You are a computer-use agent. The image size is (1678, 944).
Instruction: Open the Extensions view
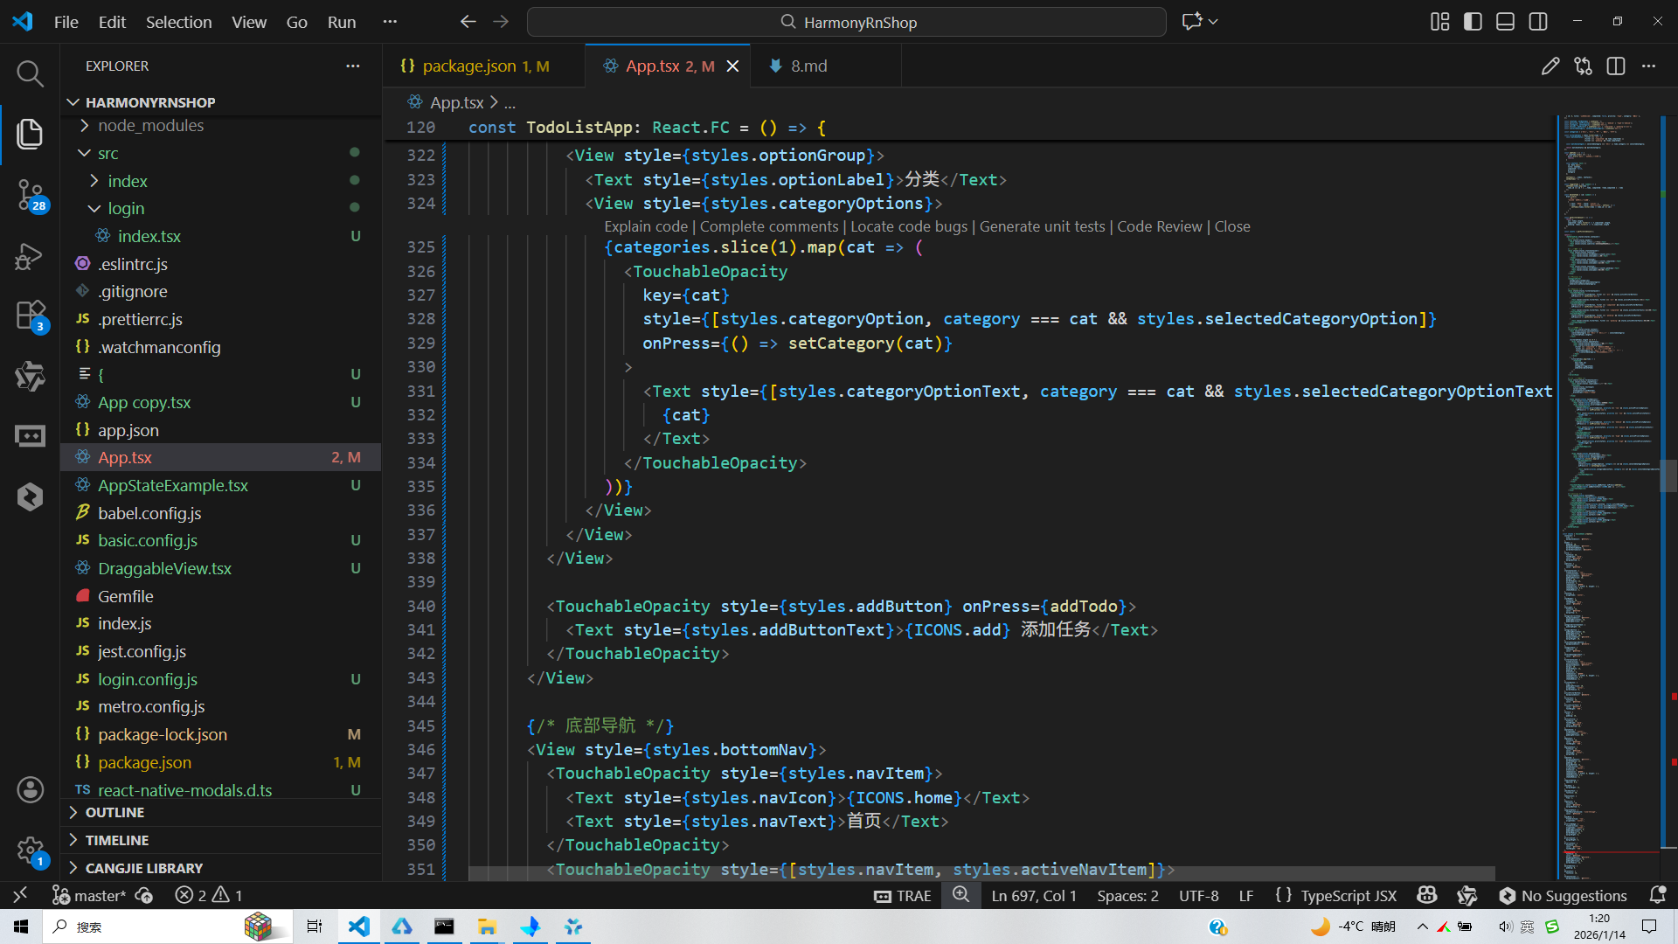click(x=30, y=315)
